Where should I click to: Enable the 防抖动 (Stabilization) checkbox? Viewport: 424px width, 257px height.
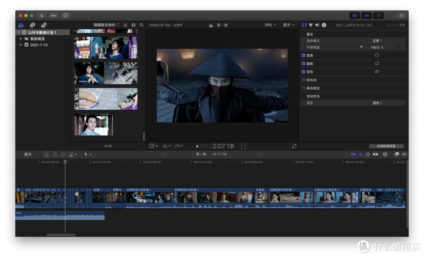(x=303, y=80)
